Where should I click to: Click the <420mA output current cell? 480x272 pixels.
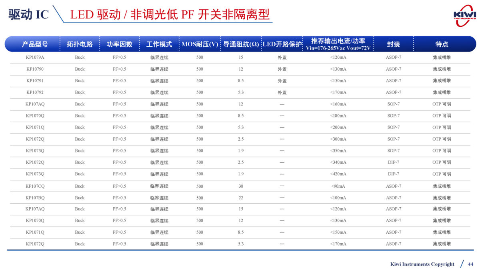click(x=338, y=174)
